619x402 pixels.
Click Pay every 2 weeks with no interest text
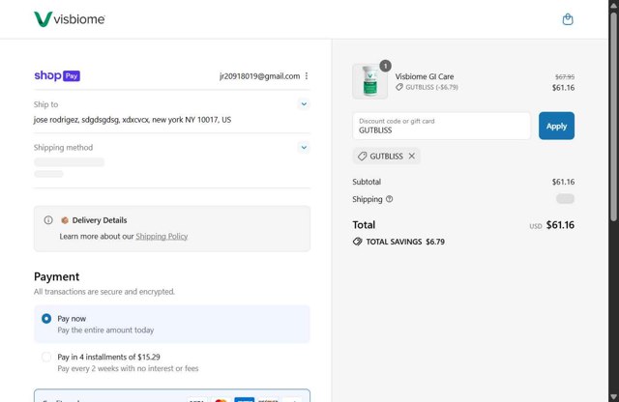(128, 368)
